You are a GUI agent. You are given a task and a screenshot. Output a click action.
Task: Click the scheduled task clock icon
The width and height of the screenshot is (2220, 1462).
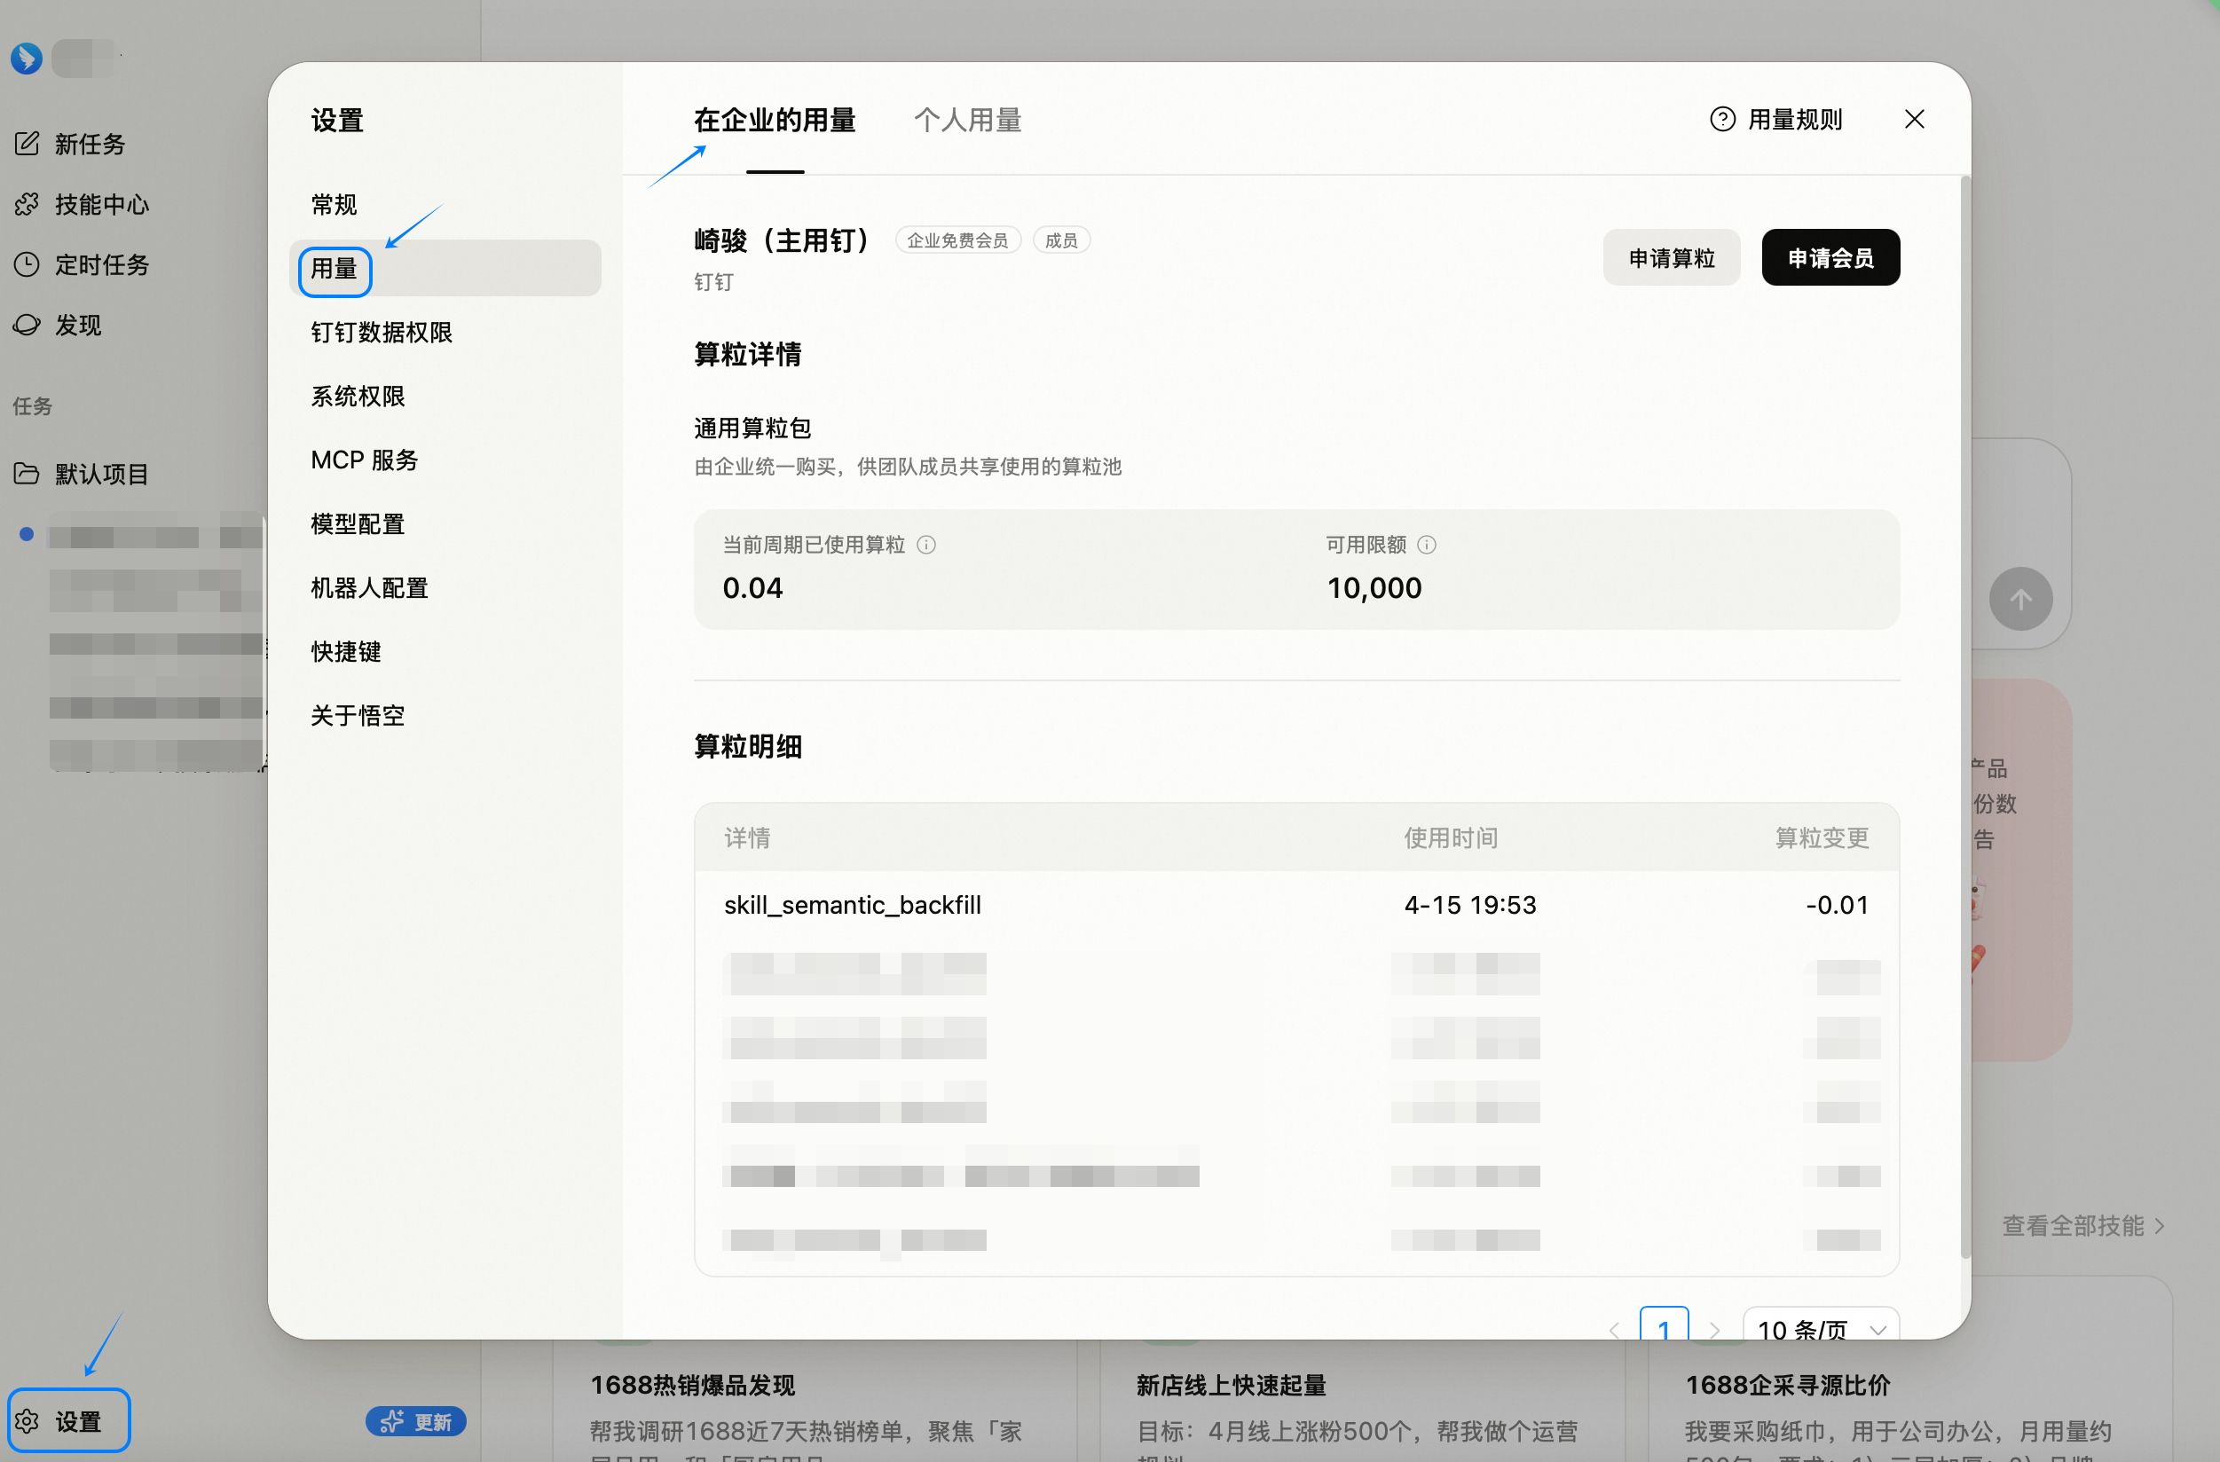[26, 264]
